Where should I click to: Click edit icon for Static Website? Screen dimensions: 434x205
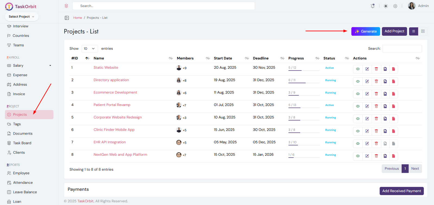367,69
